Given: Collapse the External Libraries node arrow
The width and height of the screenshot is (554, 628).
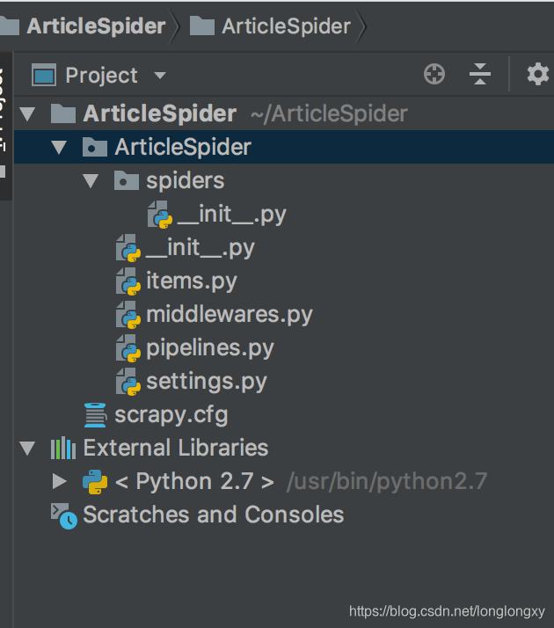Looking at the screenshot, I should (x=27, y=448).
